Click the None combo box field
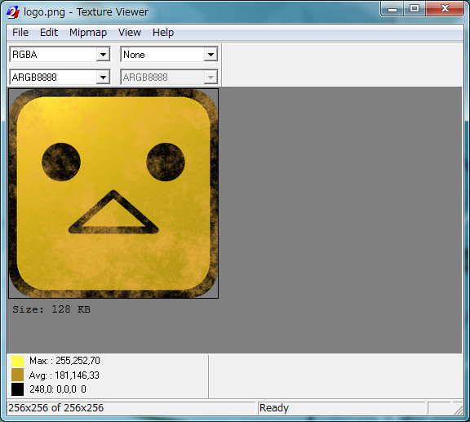 (169, 55)
